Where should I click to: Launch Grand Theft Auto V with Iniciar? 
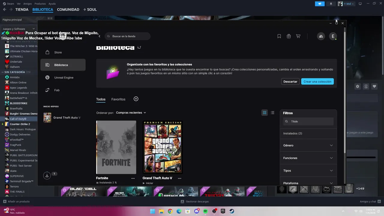(148, 183)
